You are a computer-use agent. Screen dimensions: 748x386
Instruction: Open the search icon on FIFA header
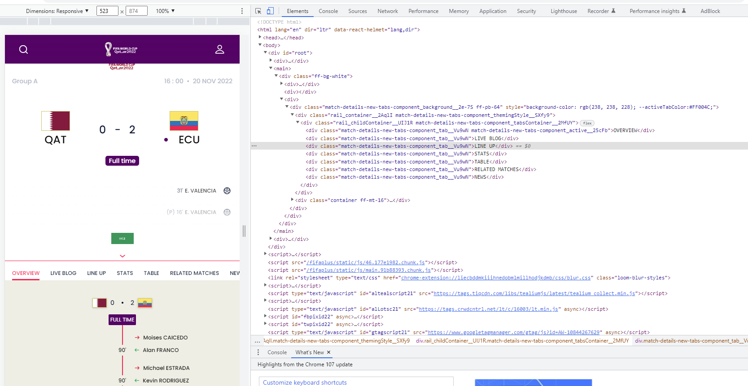pos(24,49)
